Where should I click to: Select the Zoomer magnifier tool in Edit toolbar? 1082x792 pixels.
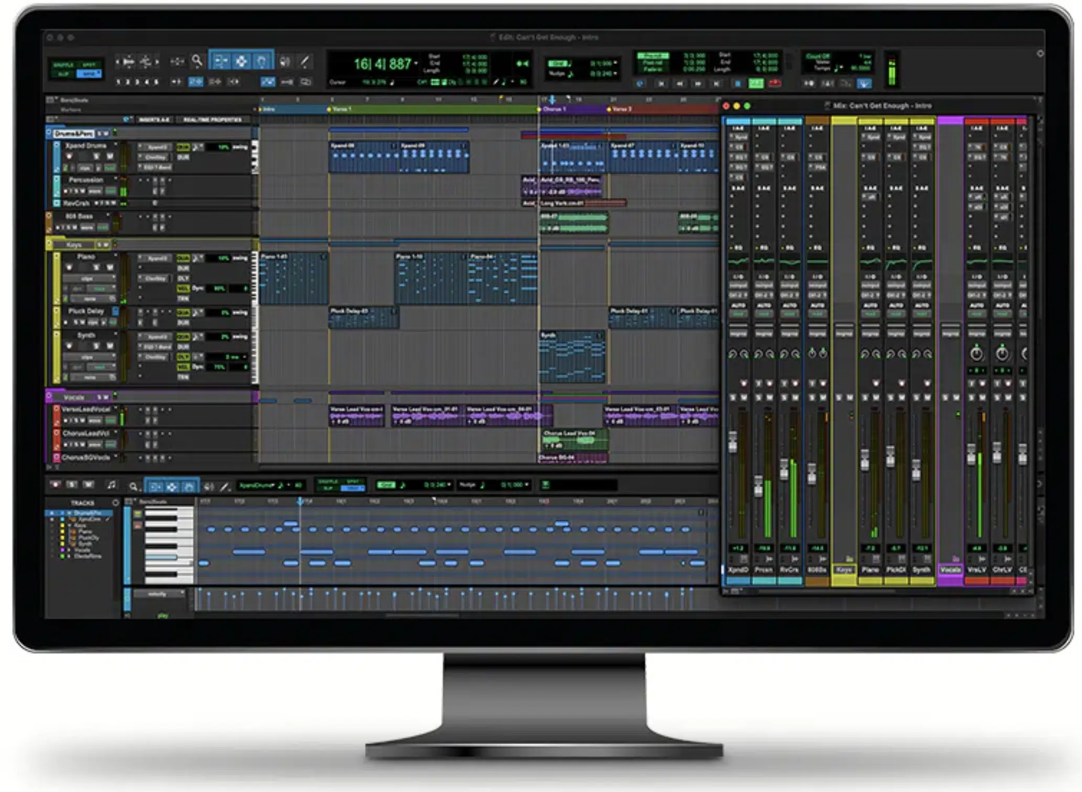click(x=197, y=61)
